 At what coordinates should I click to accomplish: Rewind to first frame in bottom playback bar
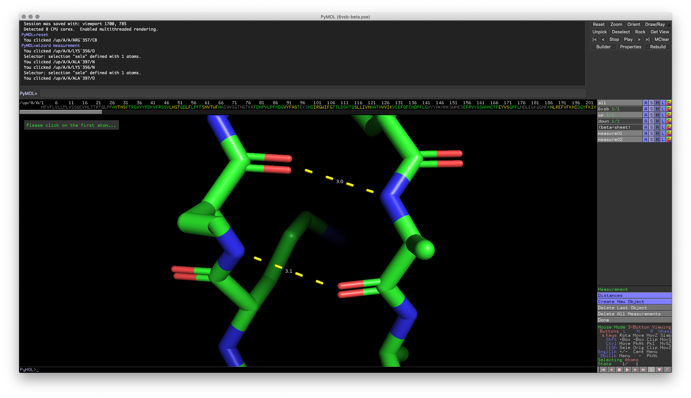click(603, 370)
